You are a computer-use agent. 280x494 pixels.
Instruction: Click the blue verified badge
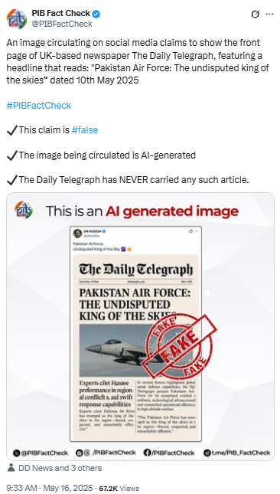click(96, 14)
